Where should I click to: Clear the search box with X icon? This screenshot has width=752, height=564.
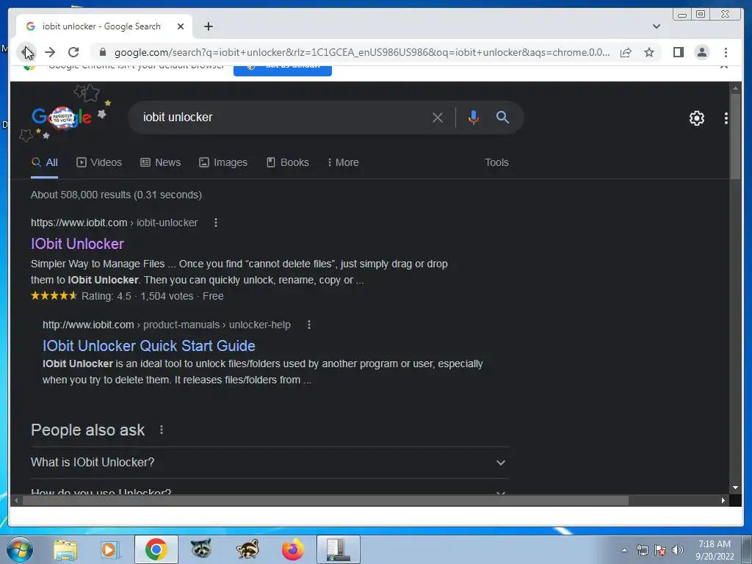(438, 117)
